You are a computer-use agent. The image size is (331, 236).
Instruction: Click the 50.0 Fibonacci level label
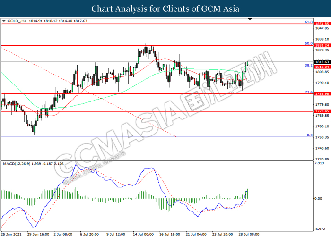click(309, 43)
